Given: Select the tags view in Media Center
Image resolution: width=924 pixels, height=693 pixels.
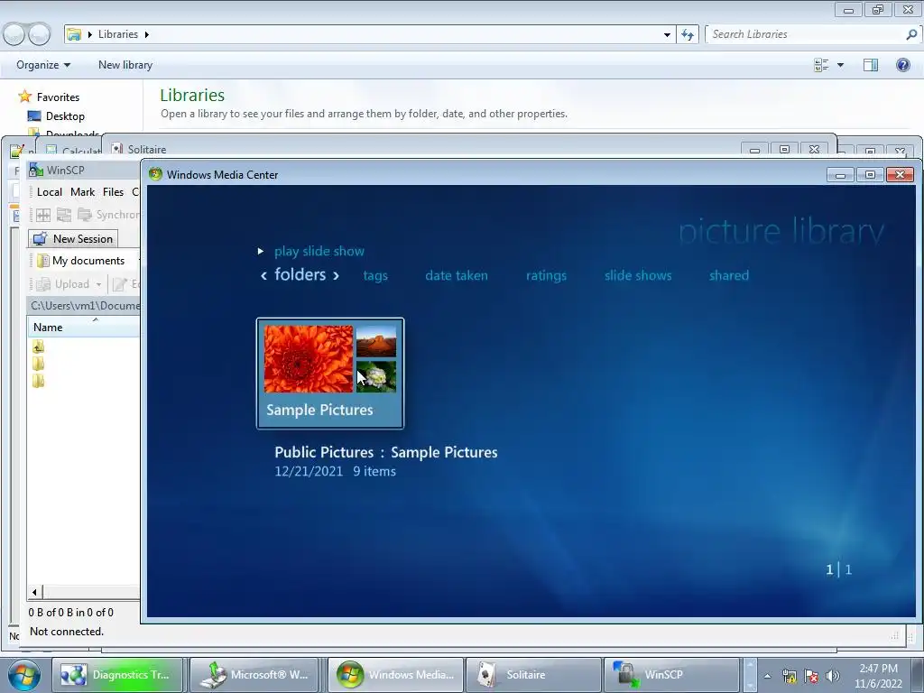Looking at the screenshot, I should [375, 276].
